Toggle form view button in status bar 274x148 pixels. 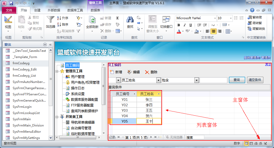pyautogui.click(x=246, y=143)
